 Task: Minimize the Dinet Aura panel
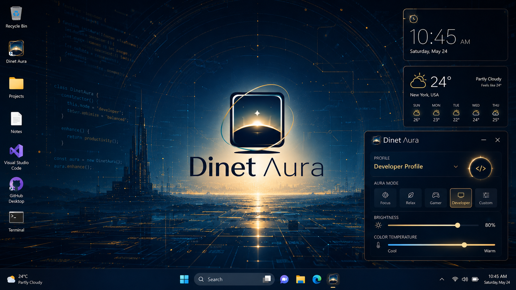point(484,140)
